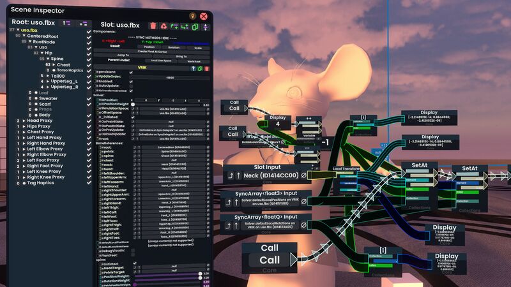
Task: Click the up arrow on SyncArray<floatQ> Input node
Action: pos(236,226)
